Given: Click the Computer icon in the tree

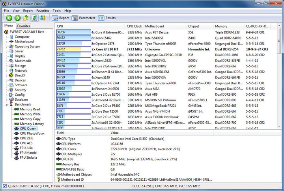Looking at the screenshot, I should pos(11,37).
